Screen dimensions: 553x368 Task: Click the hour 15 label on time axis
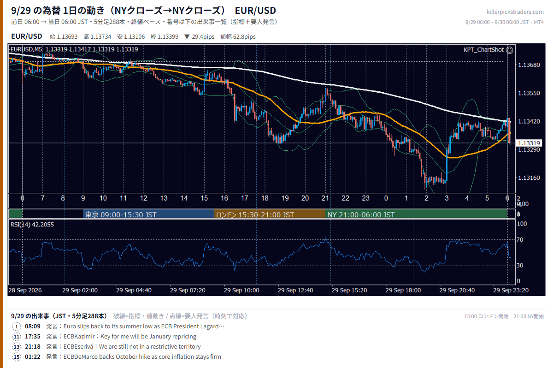[x=204, y=198]
